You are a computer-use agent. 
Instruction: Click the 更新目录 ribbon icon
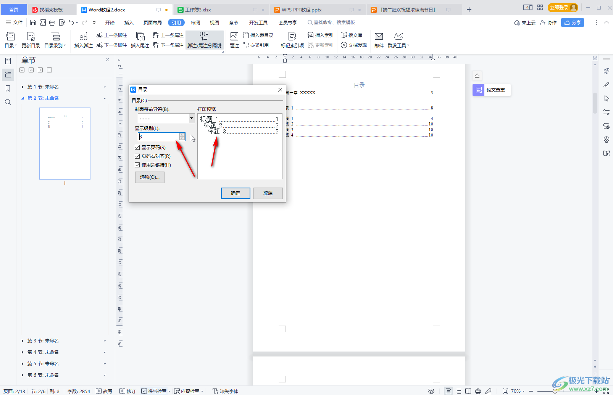click(31, 40)
